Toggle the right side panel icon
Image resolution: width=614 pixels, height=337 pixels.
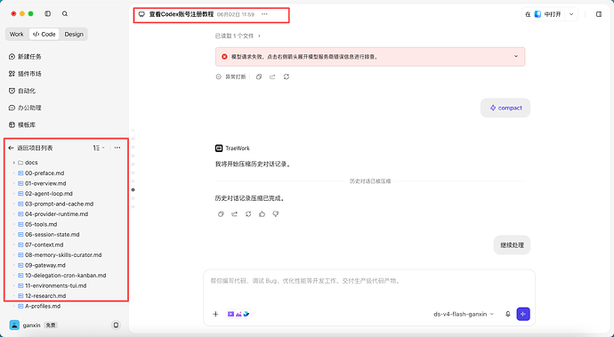coord(599,14)
